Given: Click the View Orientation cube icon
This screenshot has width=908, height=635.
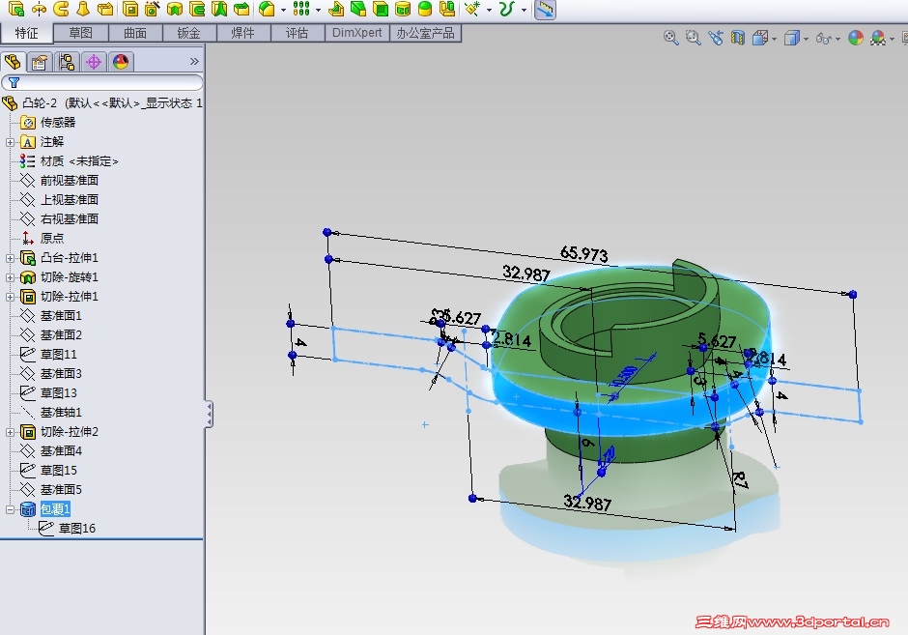Looking at the screenshot, I should tap(760, 39).
